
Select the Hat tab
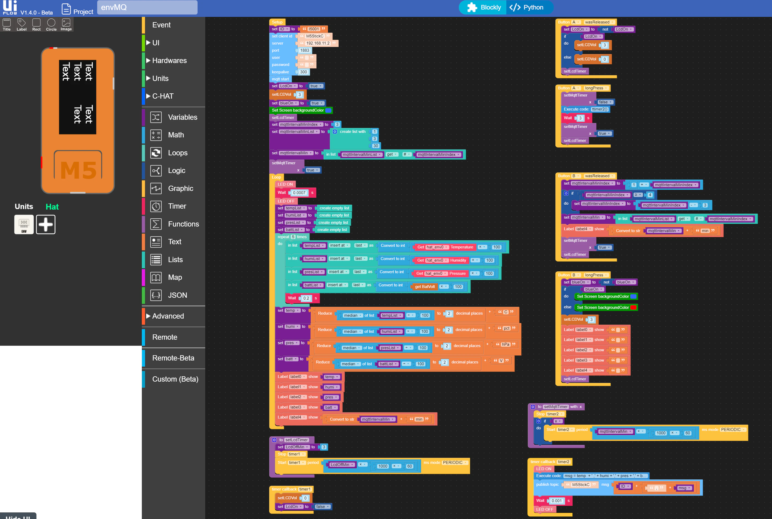click(52, 207)
